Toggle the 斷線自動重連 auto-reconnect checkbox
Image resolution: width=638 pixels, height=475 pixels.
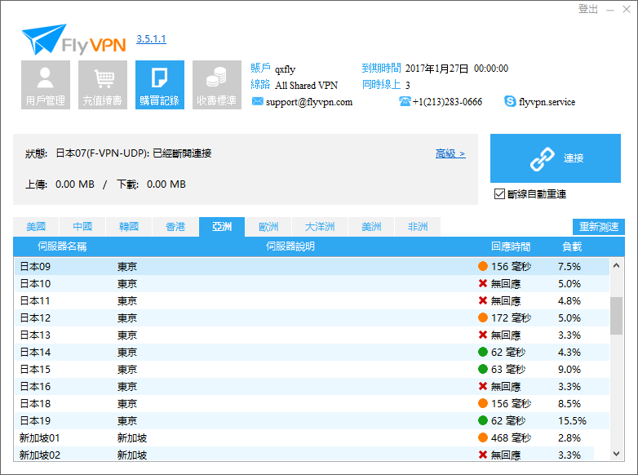[499, 194]
